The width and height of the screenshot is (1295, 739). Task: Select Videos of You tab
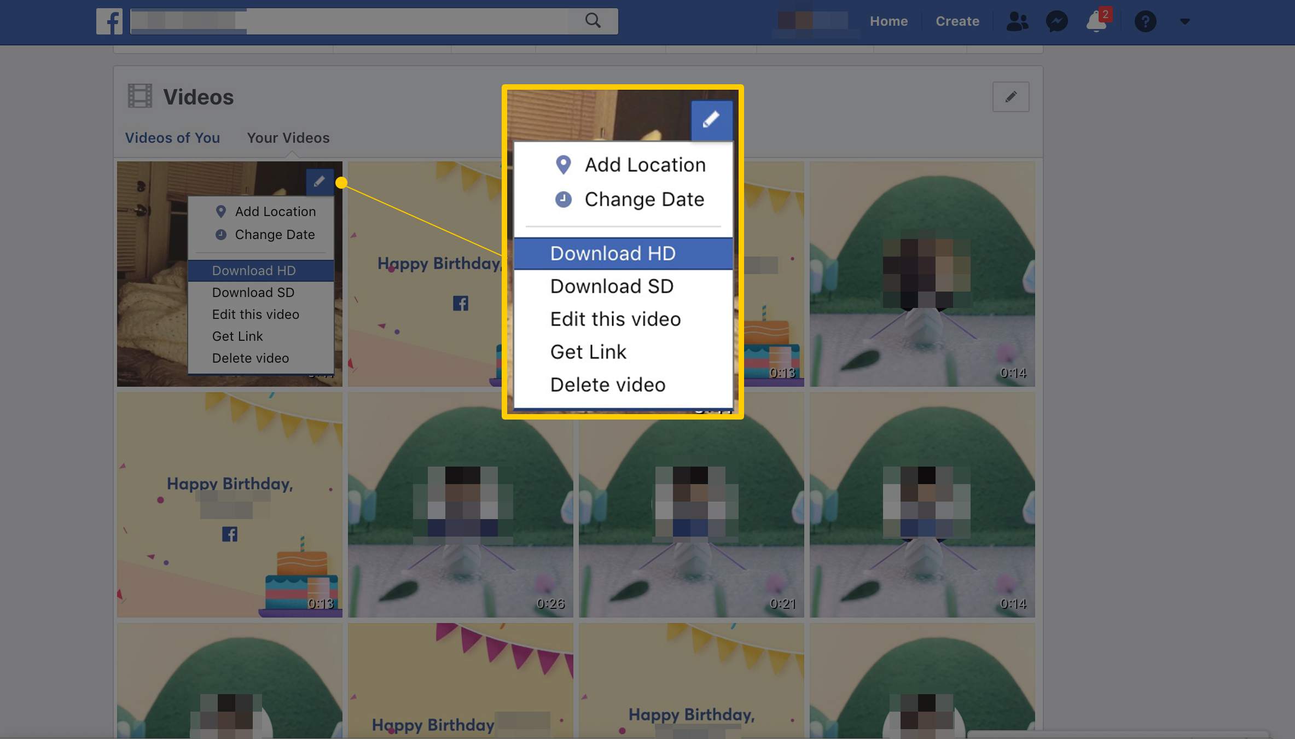[171, 138]
